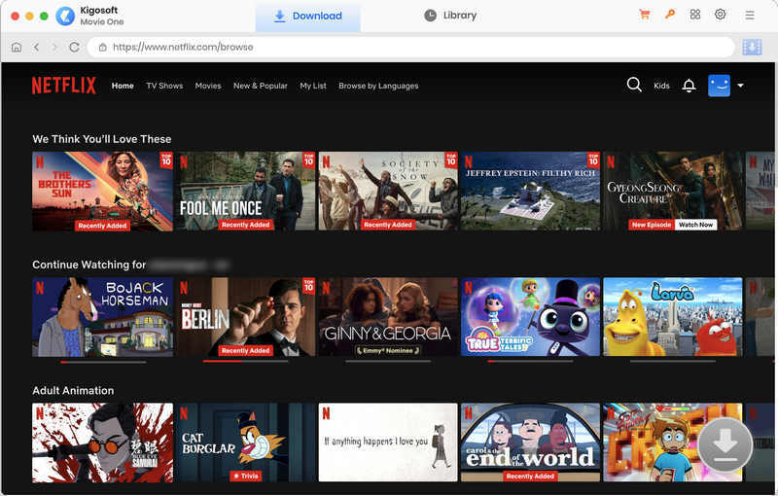Click the Continue Watching for heading
Screen dimensions: 778x496
[89, 265]
